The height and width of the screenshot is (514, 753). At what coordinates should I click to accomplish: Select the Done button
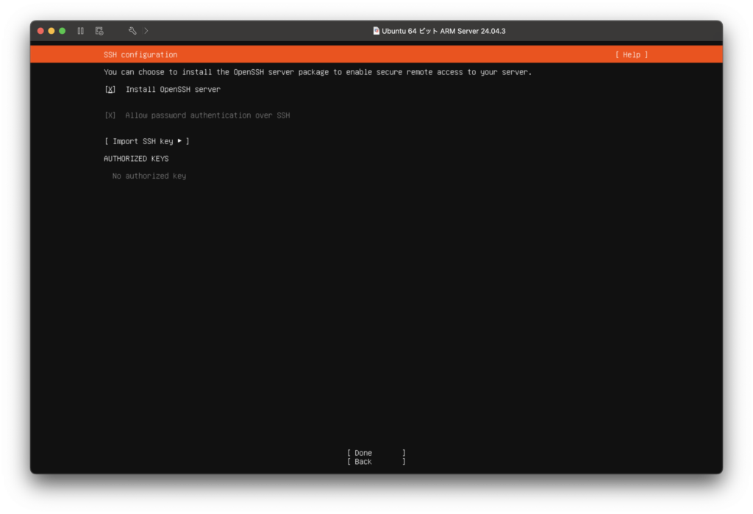click(x=376, y=453)
